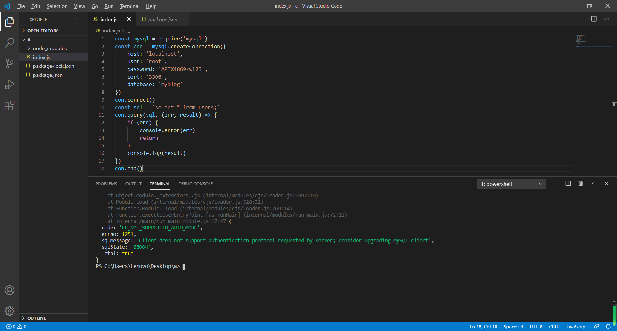This screenshot has width=617, height=331.
Task: Switch to the PROBLEMS panel tab
Action: point(106,184)
